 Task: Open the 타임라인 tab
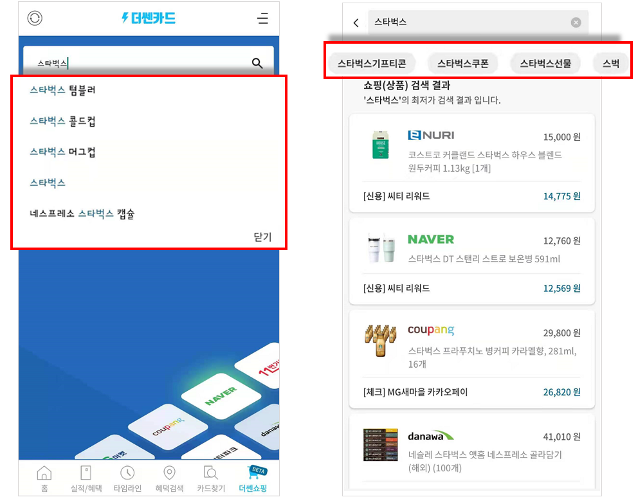127,479
